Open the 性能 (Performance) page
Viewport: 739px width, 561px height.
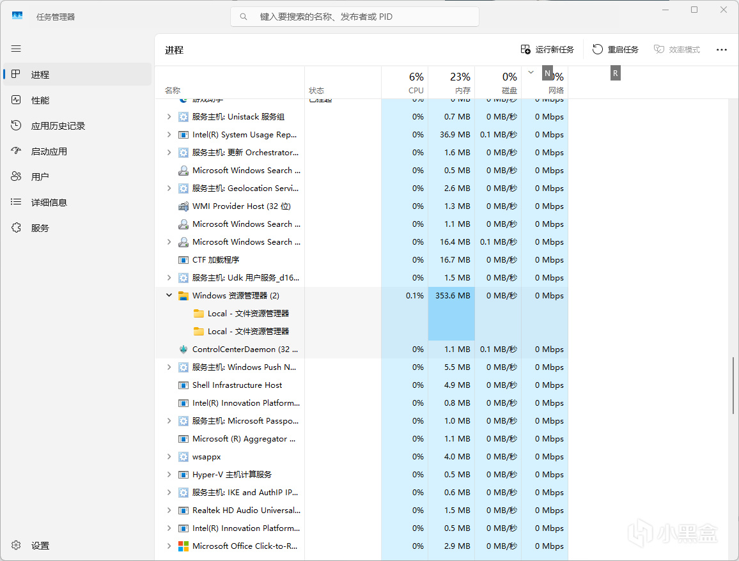point(40,100)
